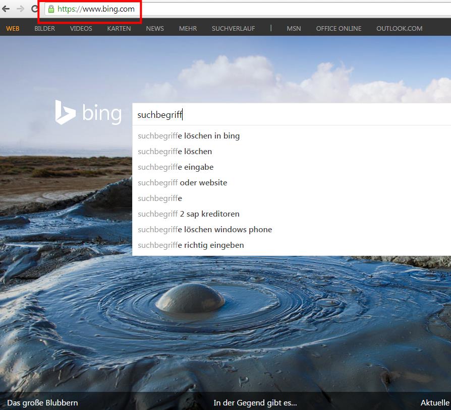Select suggestion 'suchbegriffe richtig eingeben'

292,245
